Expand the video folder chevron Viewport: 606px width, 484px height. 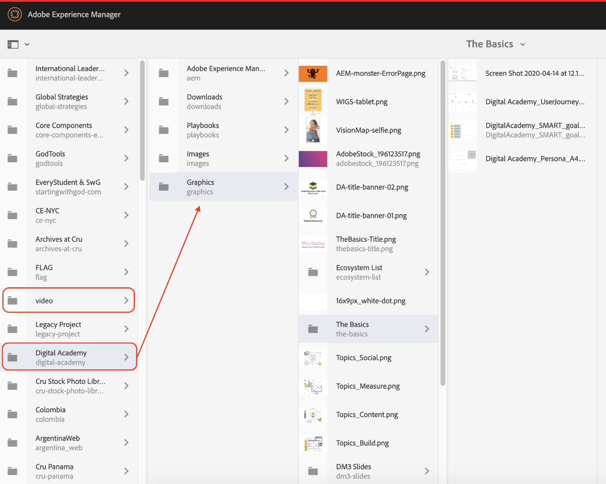(x=126, y=300)
